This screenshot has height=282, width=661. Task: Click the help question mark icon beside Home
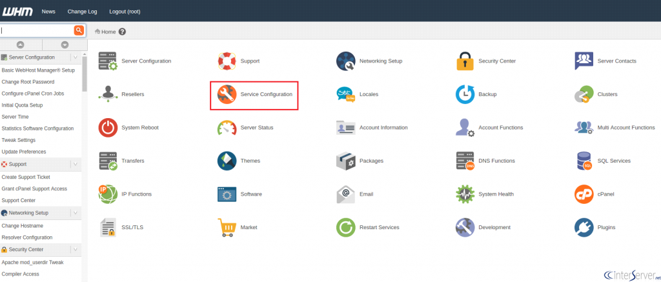[122, 32]
